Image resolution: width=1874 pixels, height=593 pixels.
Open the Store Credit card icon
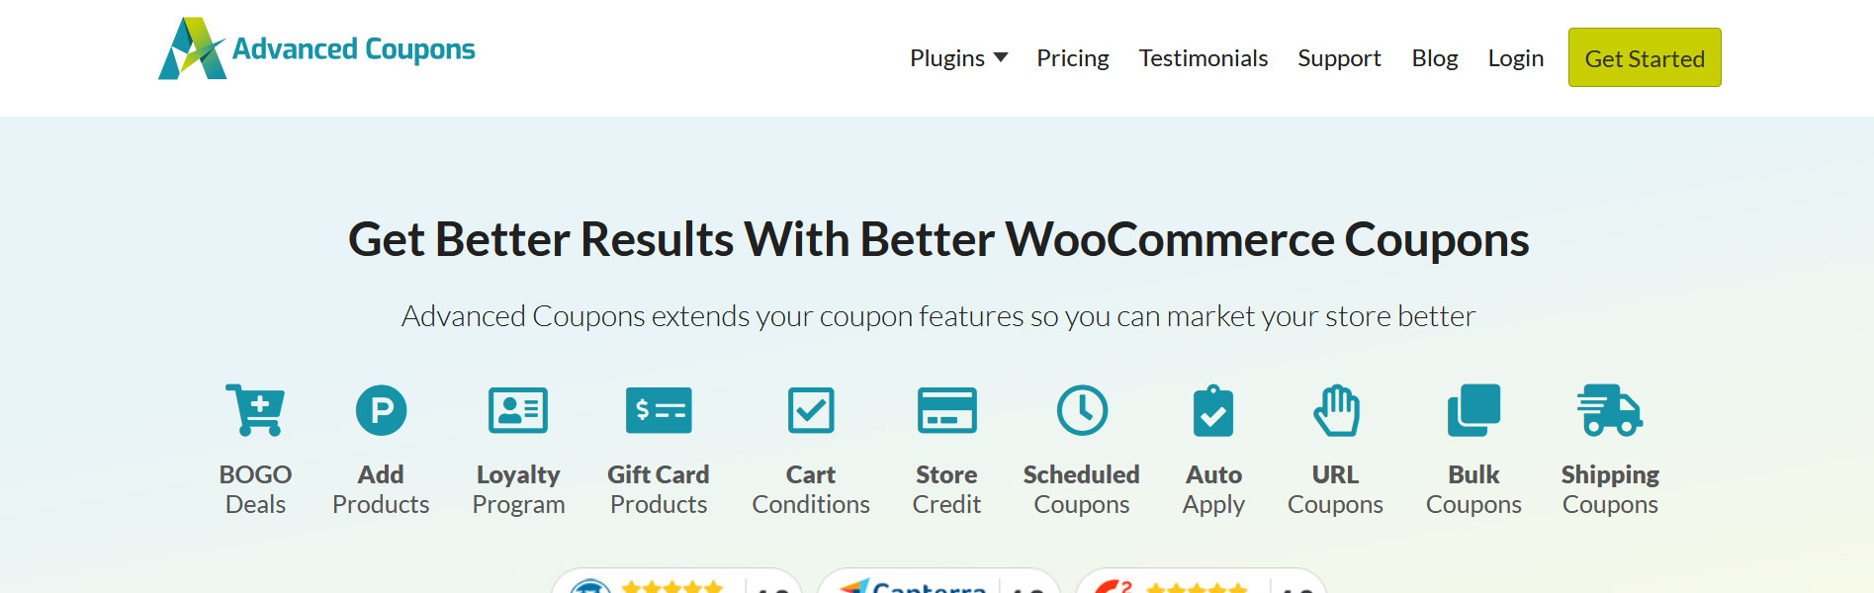(x=946, y=409)
